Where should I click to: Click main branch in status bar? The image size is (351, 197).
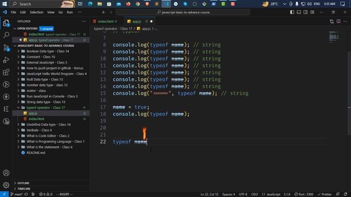click(x=16, y=194)
